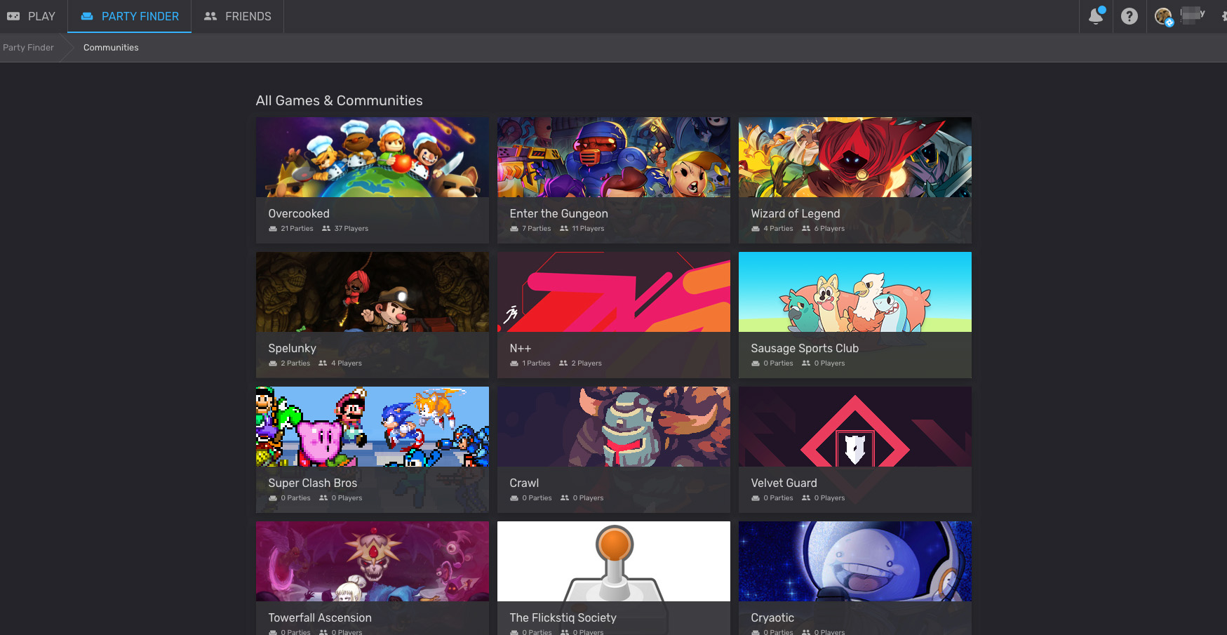Click the players icon on the Overcooked card
Image resolution: width=1227 pixels, height=635 pixels.
326,229
